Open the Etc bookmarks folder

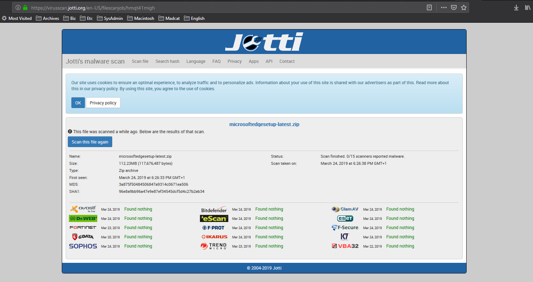(86, 18)
